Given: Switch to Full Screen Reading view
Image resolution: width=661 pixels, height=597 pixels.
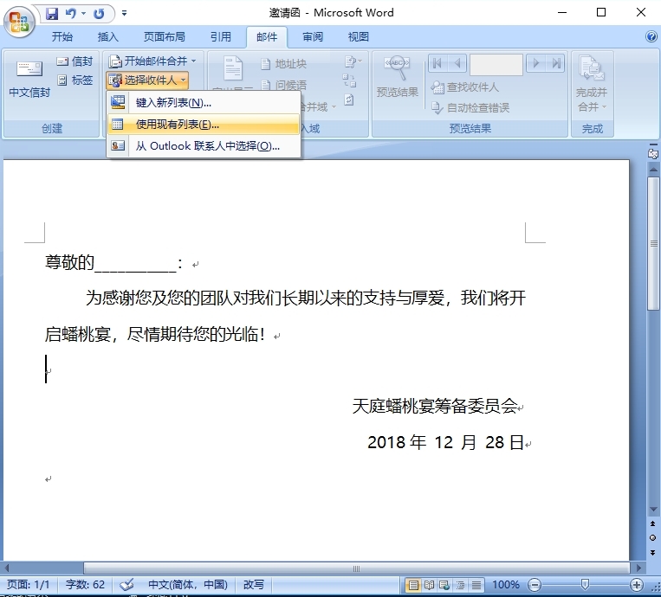Looking at the screenshot, I should pyautogui.click(x=429, y=585).
